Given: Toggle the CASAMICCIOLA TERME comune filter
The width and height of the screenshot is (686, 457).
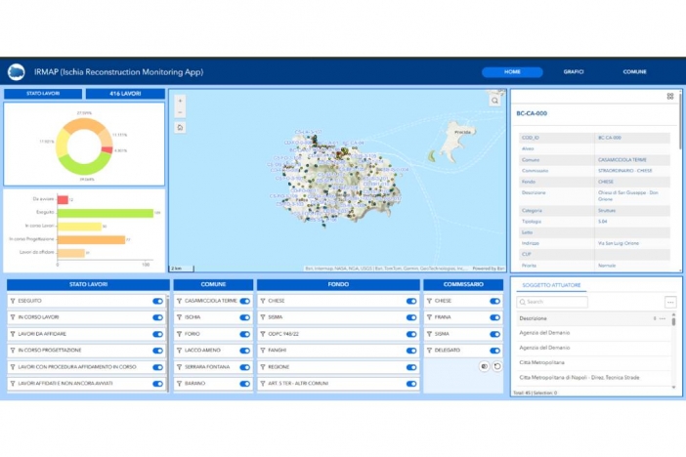Looking at the screenshot, I should 244,302.
